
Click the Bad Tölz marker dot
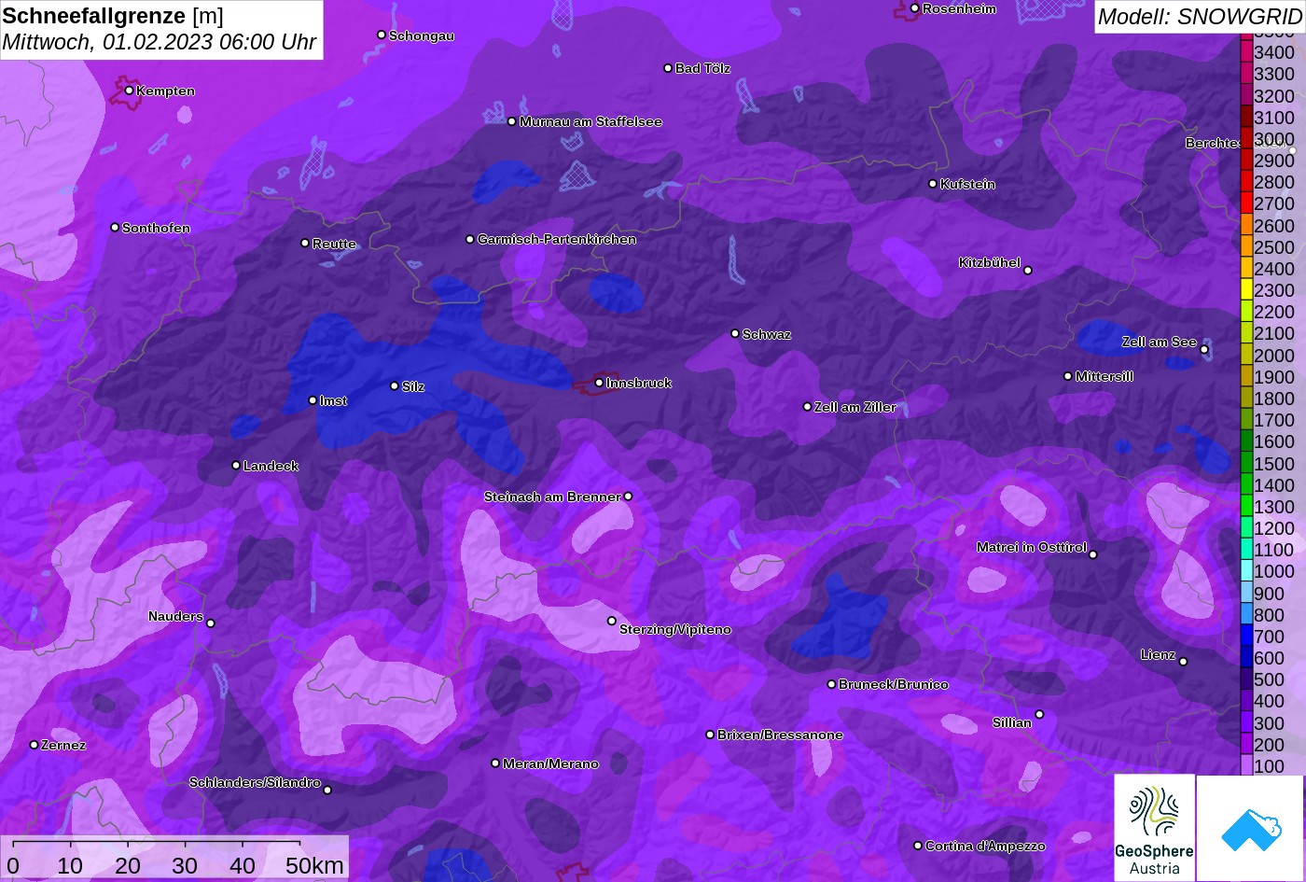[x=668, y=68]
